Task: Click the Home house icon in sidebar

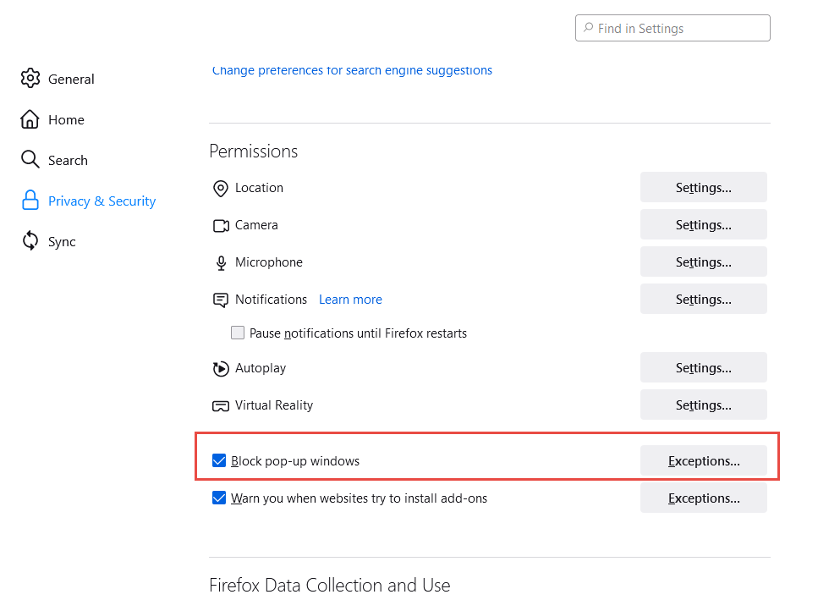Action: (30, 119)
